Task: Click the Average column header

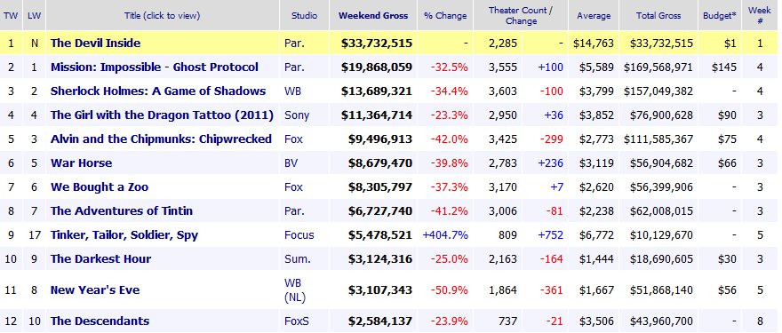Action: pos(594,15)
